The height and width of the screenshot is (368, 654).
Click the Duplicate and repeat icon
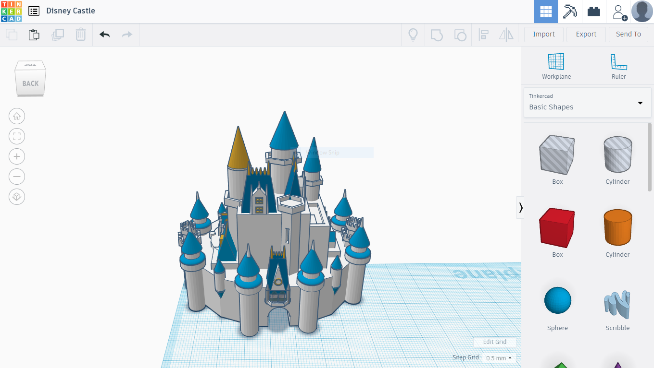[58, 35]
